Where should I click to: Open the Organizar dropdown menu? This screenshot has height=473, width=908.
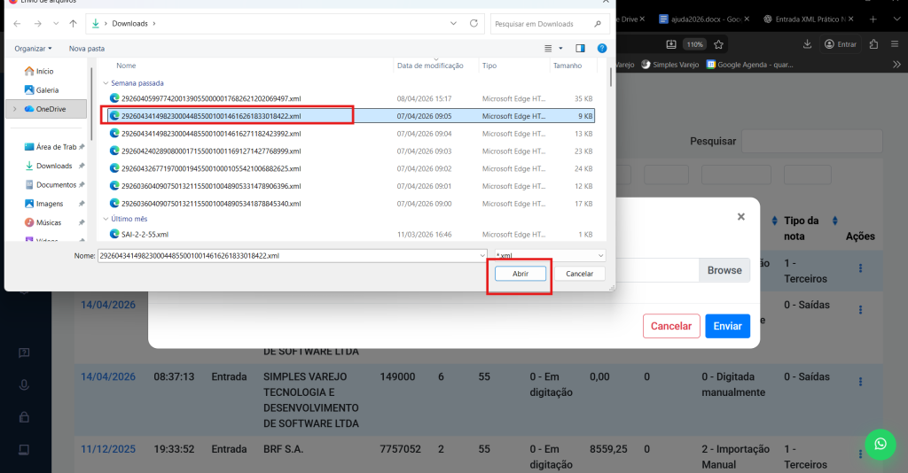point(34,48)
